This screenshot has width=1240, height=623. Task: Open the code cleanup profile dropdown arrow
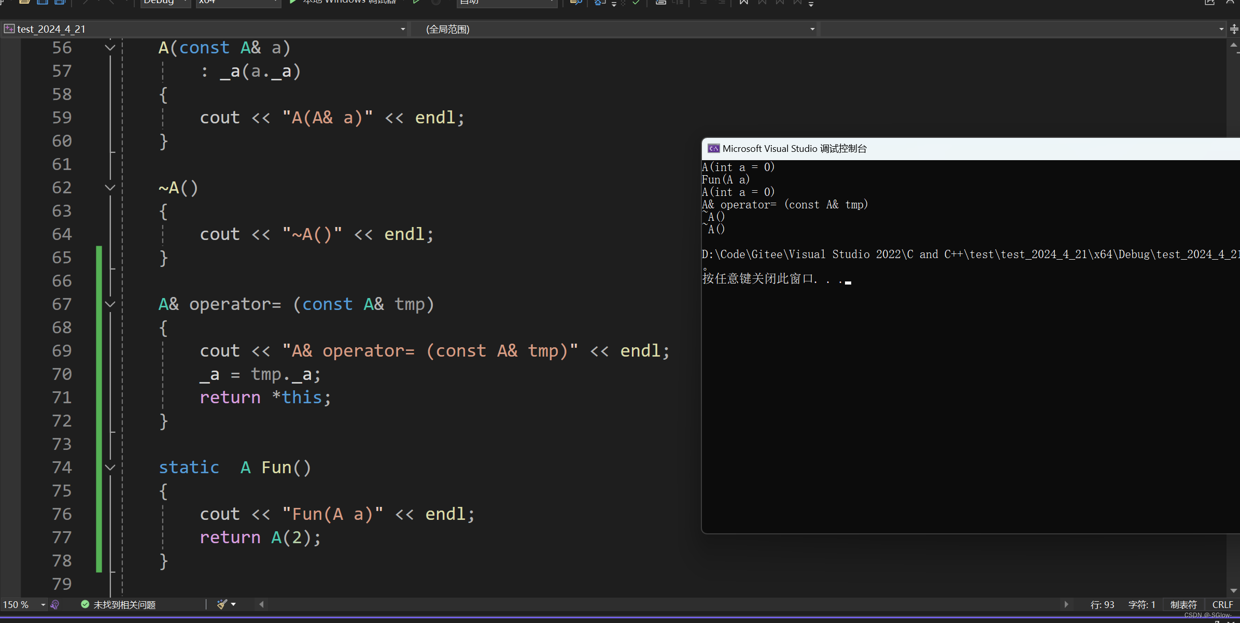(234, 604)
